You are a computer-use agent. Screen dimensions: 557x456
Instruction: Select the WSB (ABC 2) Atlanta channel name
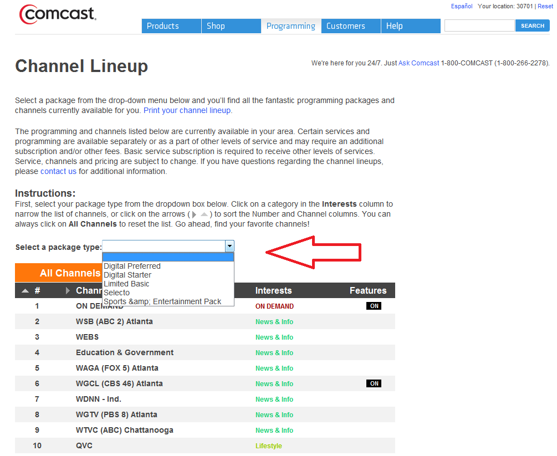pyautogui.click(x=114, y=321)
